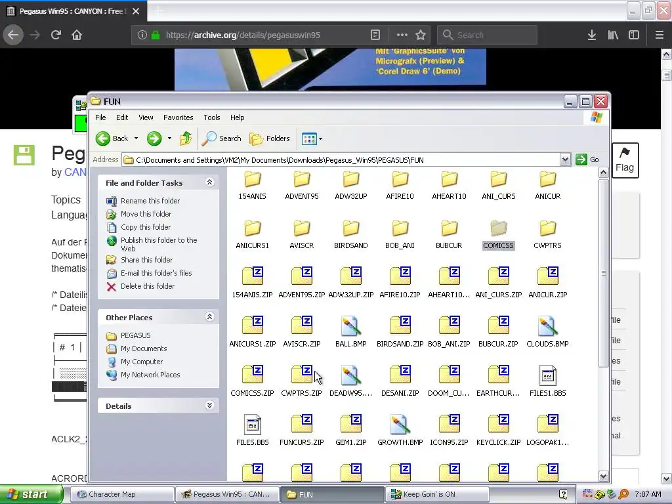Screen dimensions: 672x504
Task: Collapse File and Folder Tasks panel
Action: [x=209, y=182]
